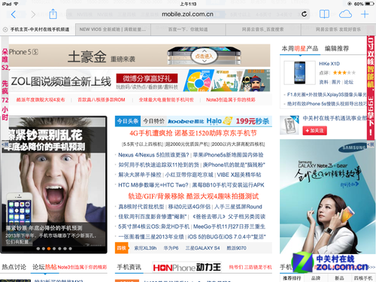376x282 pixels.
Task: Select the 本周明星产品 tab
Action: (x=300, y=49)
